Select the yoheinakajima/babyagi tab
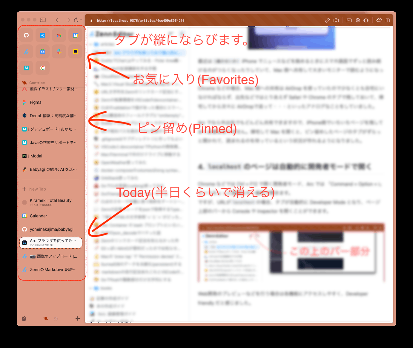413x348 pixels. tap(51, 229)
